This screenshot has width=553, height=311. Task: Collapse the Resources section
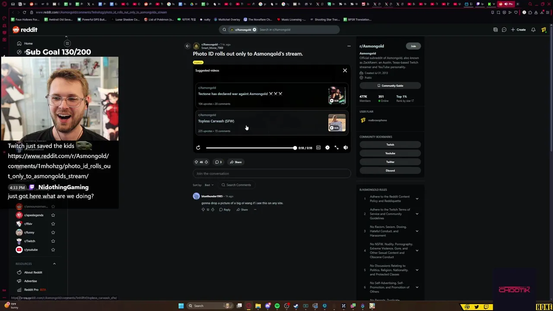pos(54,263)
